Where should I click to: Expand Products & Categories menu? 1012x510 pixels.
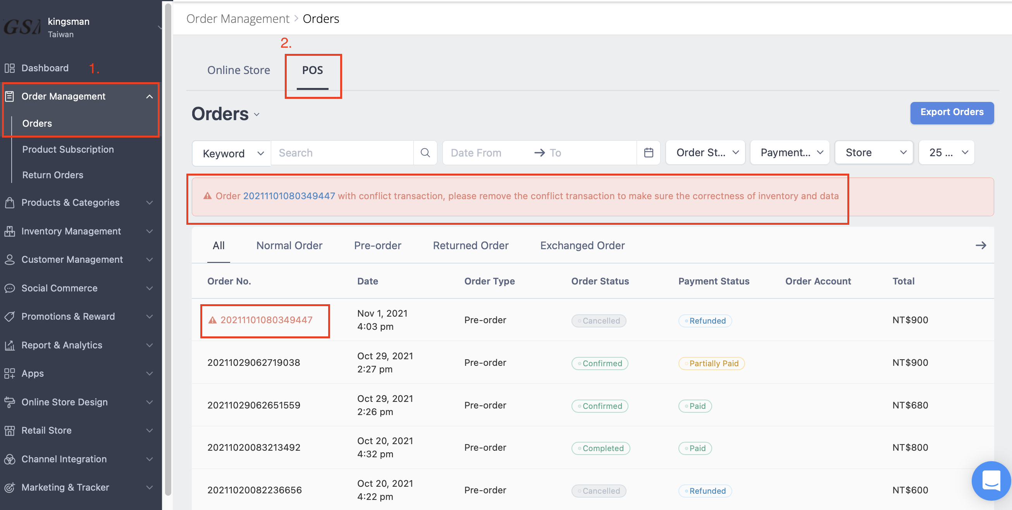click(149, 202)
